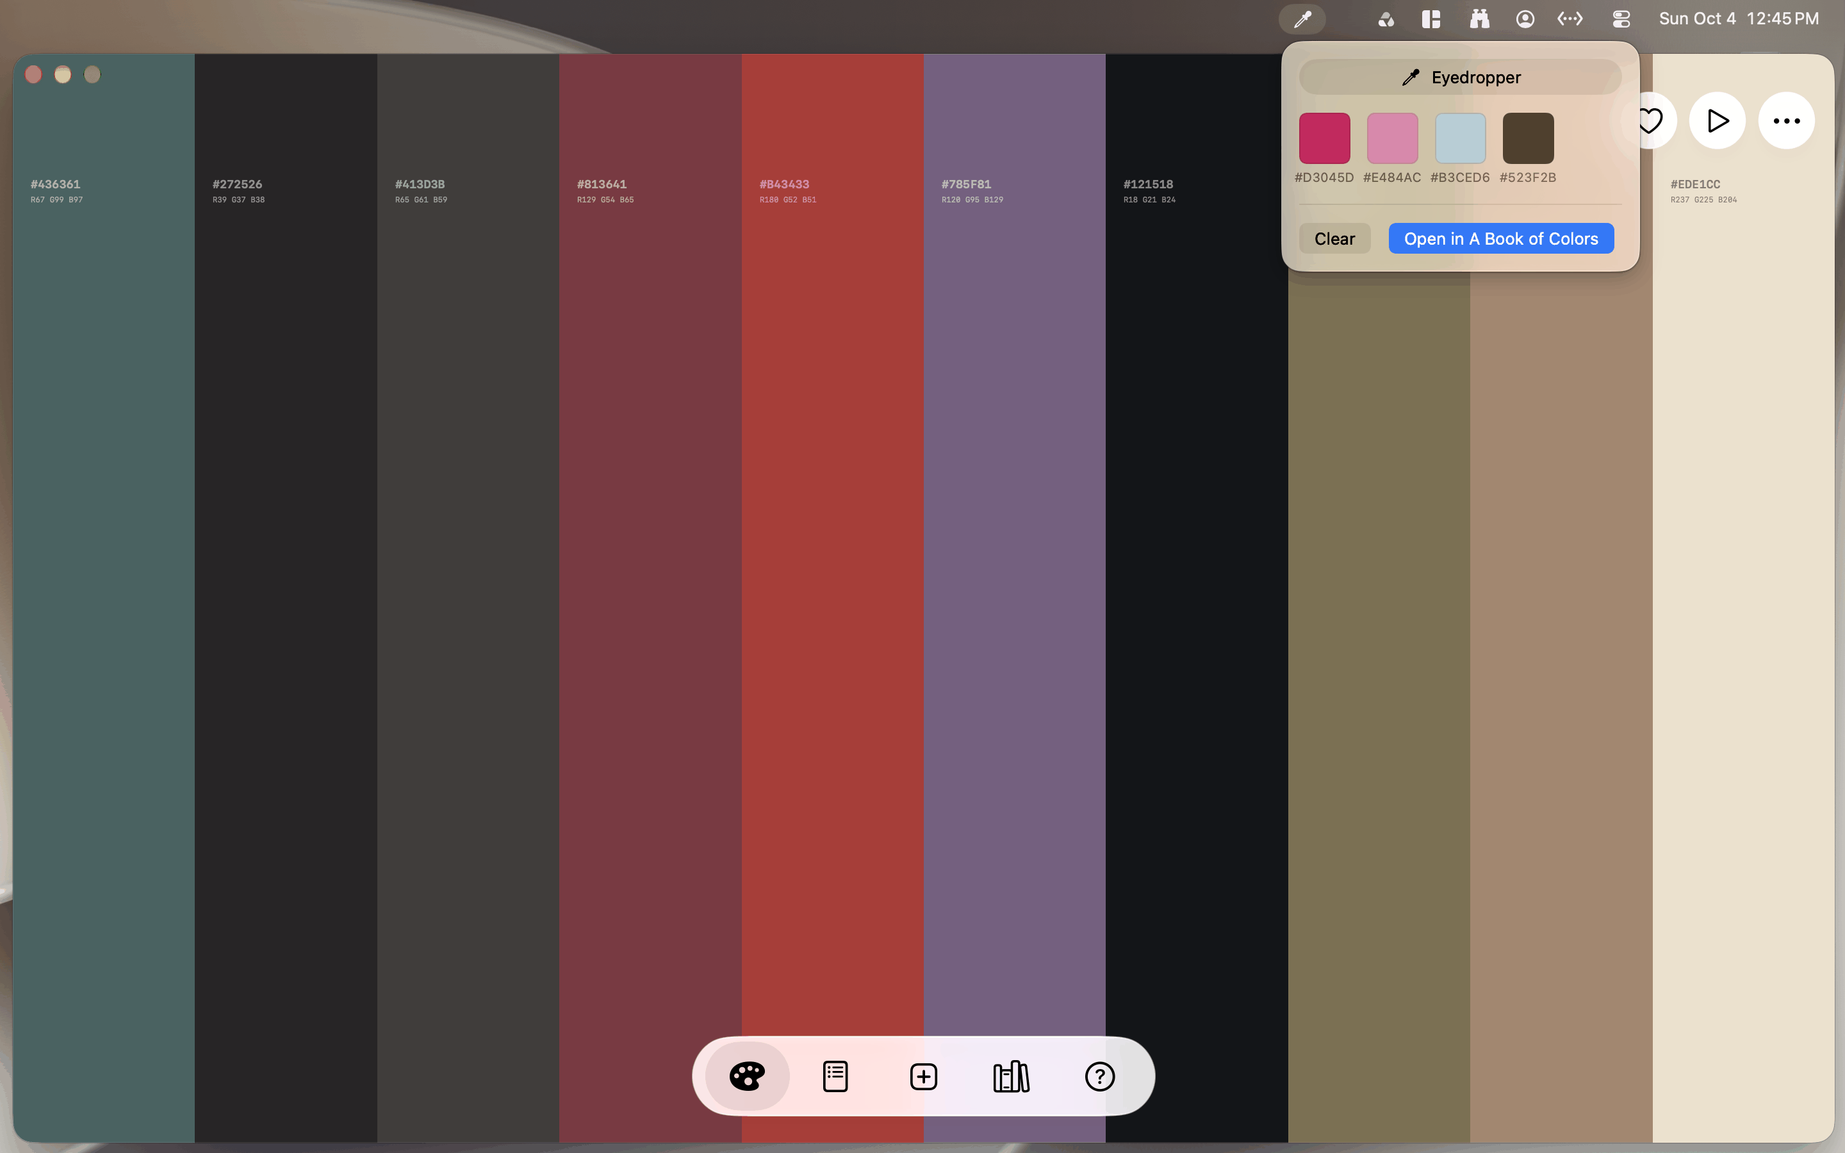Click the olive-brown color column

point(1379,706)
